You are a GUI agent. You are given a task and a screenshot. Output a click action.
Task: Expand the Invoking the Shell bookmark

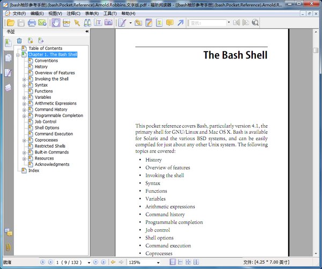tap(24, 79)
